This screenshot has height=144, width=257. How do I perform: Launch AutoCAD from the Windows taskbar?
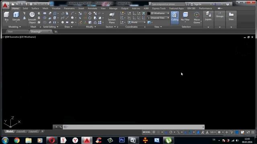(87, 140)
